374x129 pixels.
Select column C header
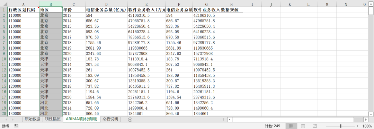click(74, 4)
